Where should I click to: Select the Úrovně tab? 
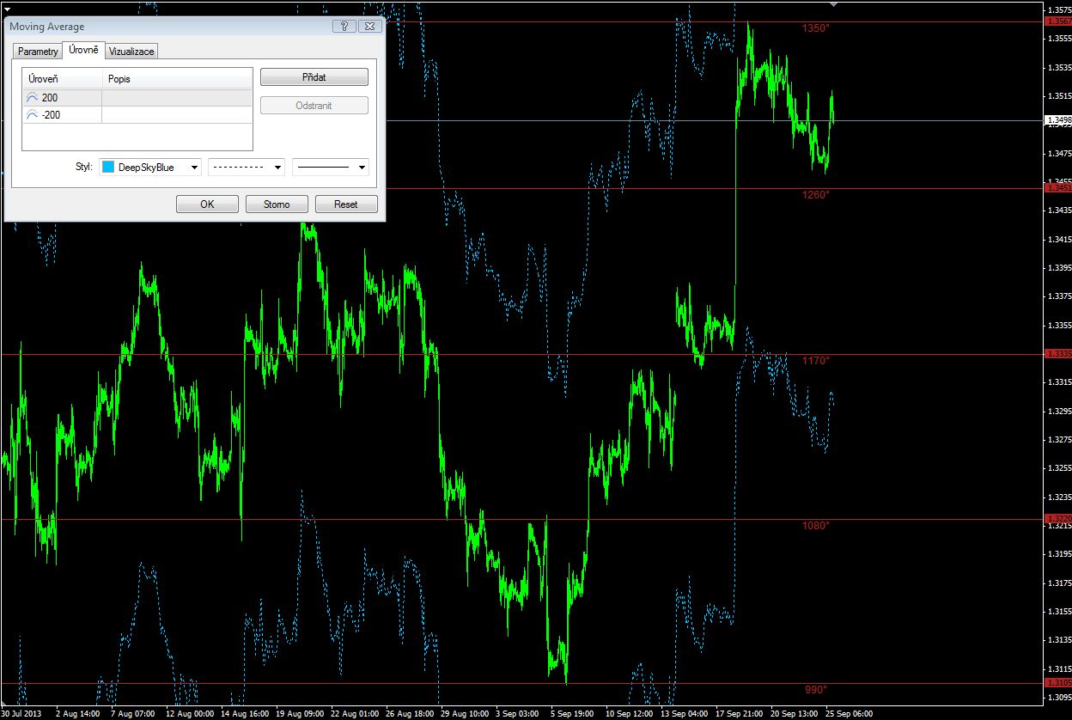[x=83, y=51]
